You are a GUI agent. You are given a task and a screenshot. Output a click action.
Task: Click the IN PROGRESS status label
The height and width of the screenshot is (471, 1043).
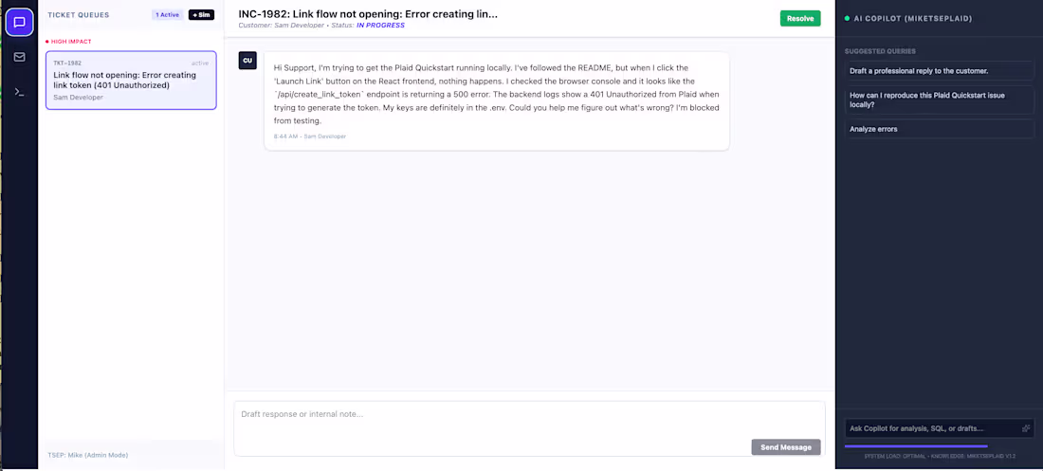click(x=380, y=26)
